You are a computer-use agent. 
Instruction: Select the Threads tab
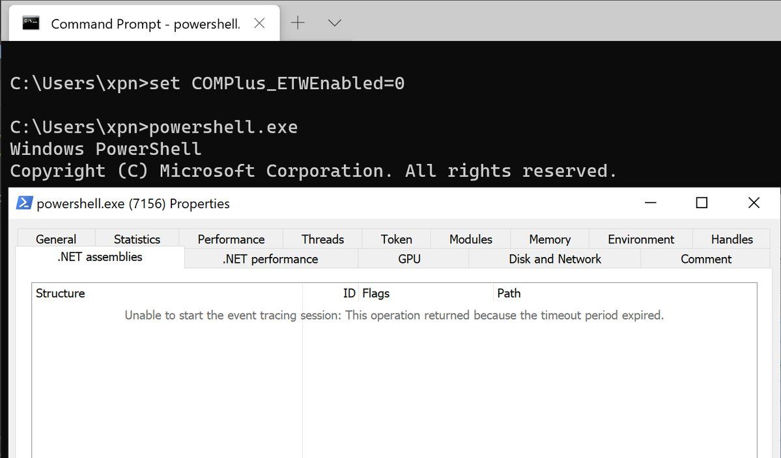(x=322, y=239)
